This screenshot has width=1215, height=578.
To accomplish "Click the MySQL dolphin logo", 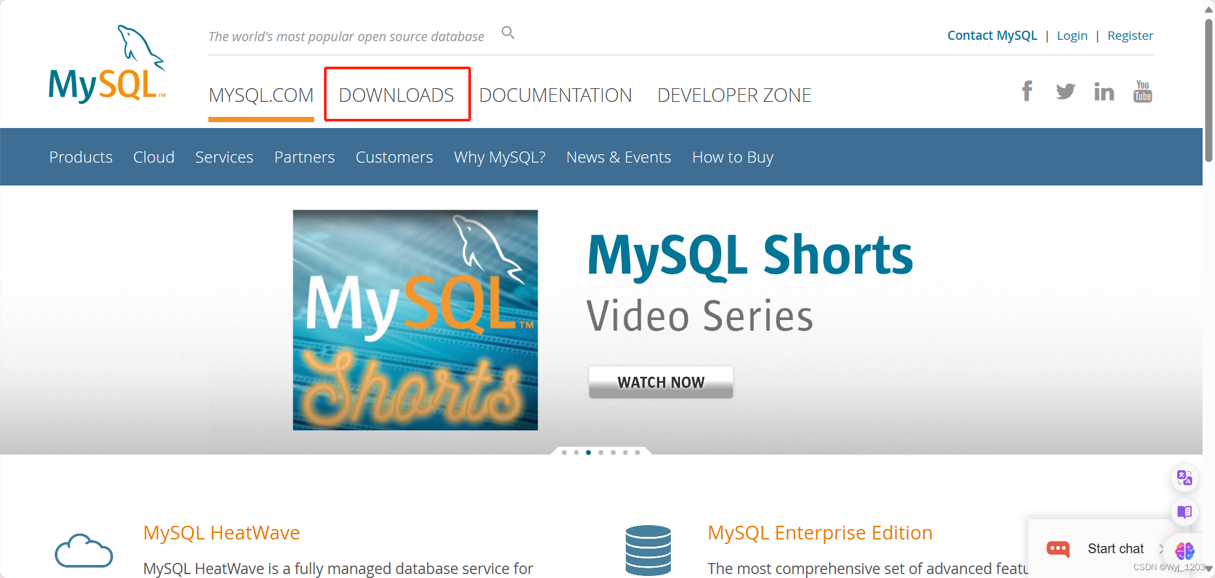I will tap(107, 63).
